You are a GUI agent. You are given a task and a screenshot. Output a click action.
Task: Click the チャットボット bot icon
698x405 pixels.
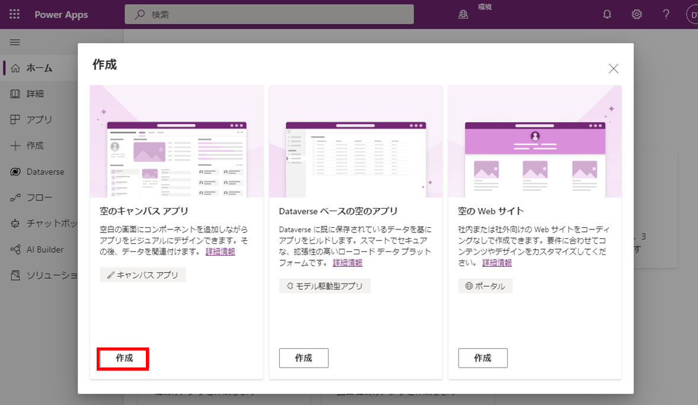click(x=15, y=224)
